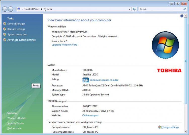The image size is (189, 135).
Task: Click the Windows Vista logo orb
Action: [x=165, y=45]
